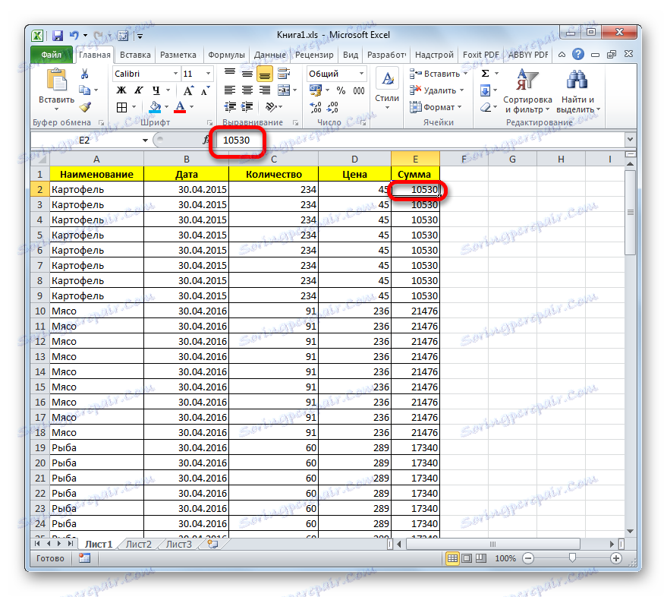Screen dimensions: 667x597
Task: Click the Save icon in quick access toolbar
Action: [57, 36]
